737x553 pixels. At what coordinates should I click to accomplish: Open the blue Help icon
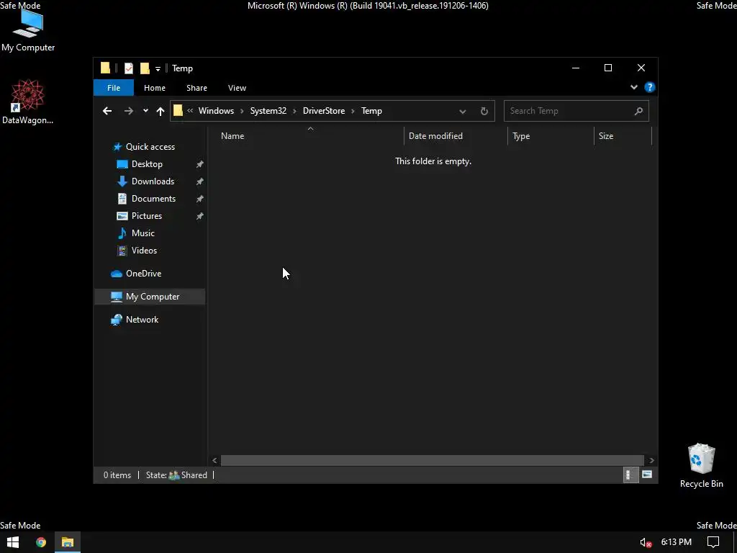pos(650,87)
